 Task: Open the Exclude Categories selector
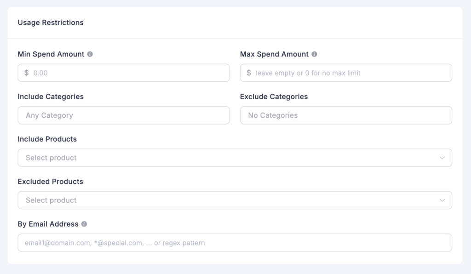346,115
